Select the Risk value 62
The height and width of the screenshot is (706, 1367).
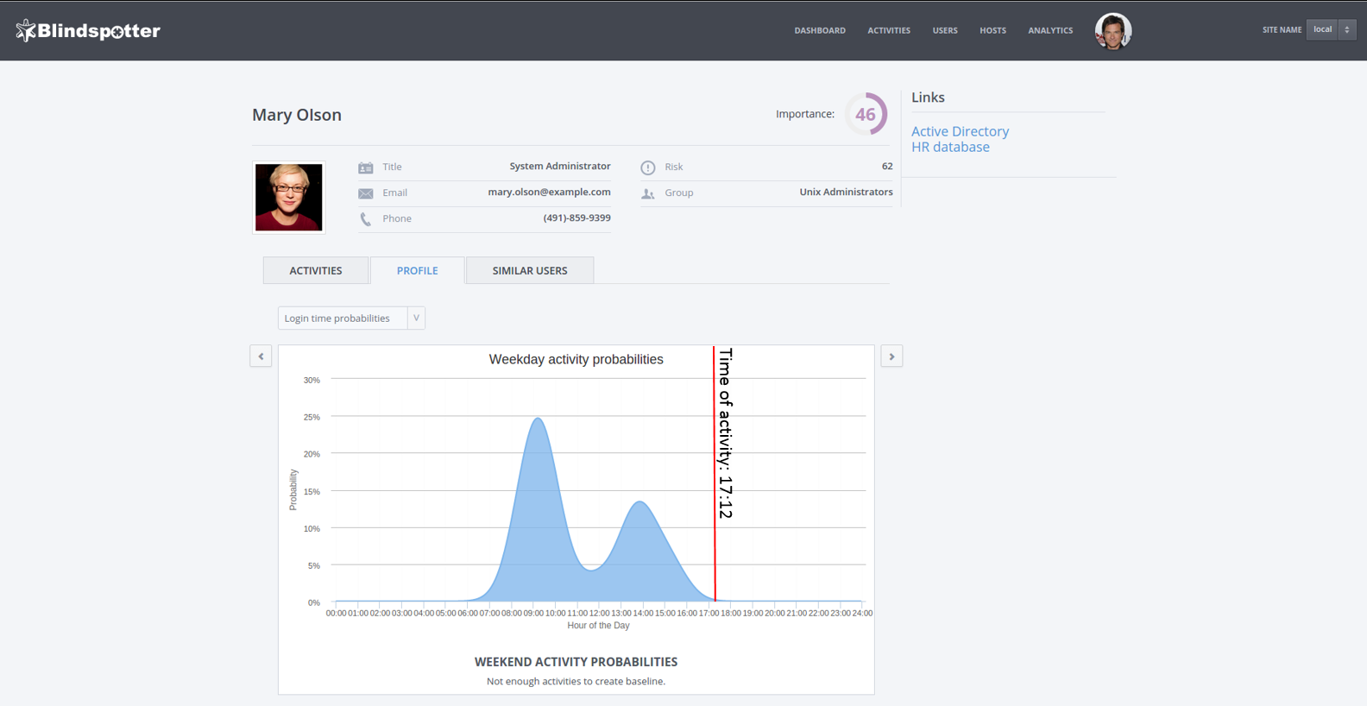[x=887, y=166]
